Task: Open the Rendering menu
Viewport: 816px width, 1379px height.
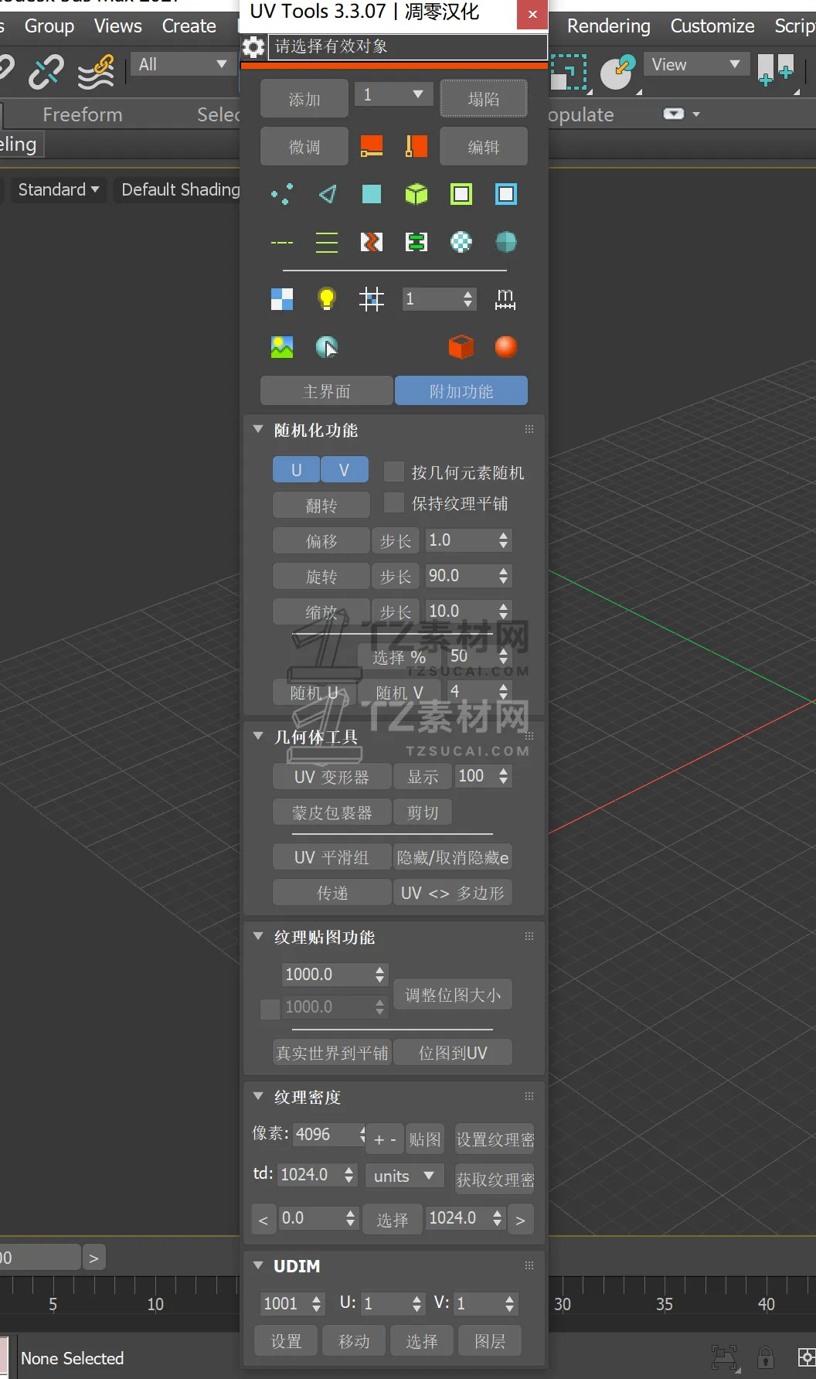Action: pos(609,26)
